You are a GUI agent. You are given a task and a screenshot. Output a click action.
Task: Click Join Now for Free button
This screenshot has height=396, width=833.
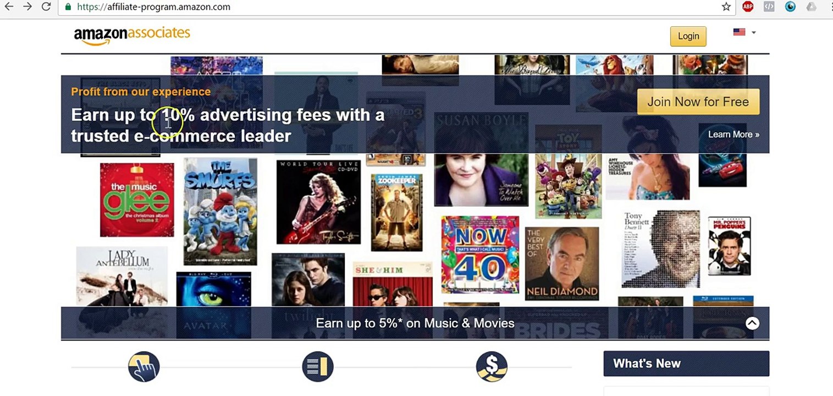698,102
